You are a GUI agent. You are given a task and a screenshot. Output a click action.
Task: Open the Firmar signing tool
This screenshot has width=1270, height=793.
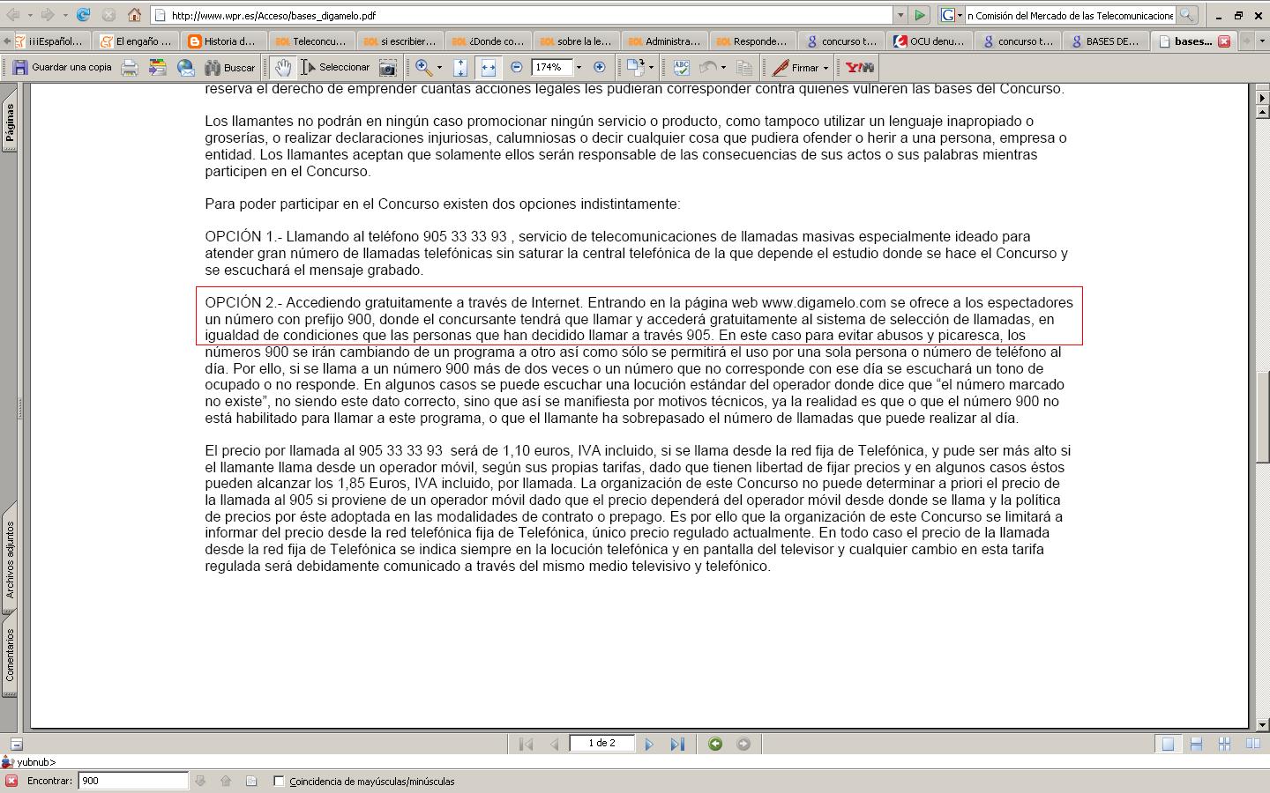796,67
